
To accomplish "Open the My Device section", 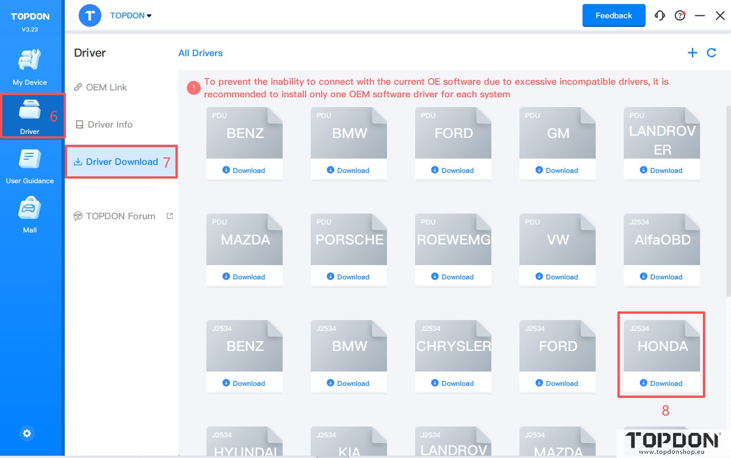I will tap(30, 68).
